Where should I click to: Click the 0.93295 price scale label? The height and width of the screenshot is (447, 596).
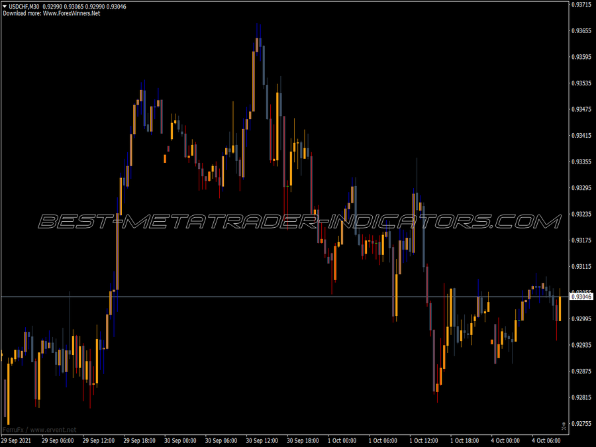click(581, 188)
